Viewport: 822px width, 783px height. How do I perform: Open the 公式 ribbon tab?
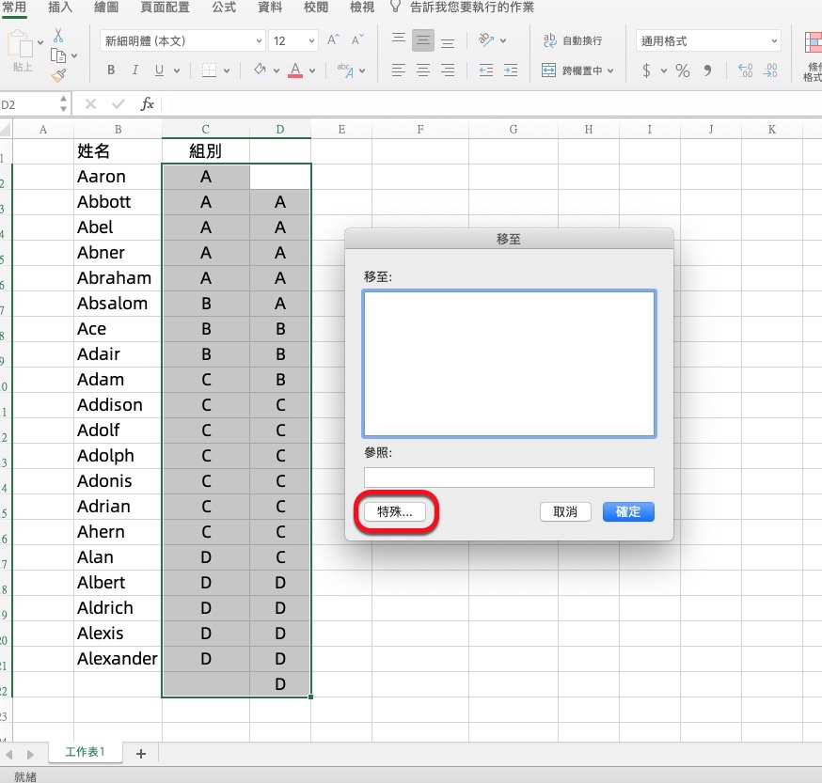(224, 8)
